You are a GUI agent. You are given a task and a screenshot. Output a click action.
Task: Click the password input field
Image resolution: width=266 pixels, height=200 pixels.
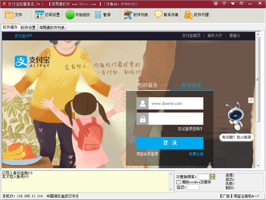click(175, 119)
